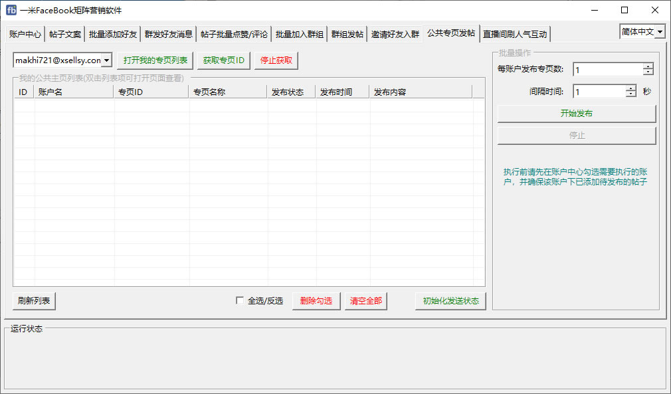The height and width of the screenshot is (394, 671).
Task: Decrease 间隔时间 with down arrow
Action: pos(630,94)
